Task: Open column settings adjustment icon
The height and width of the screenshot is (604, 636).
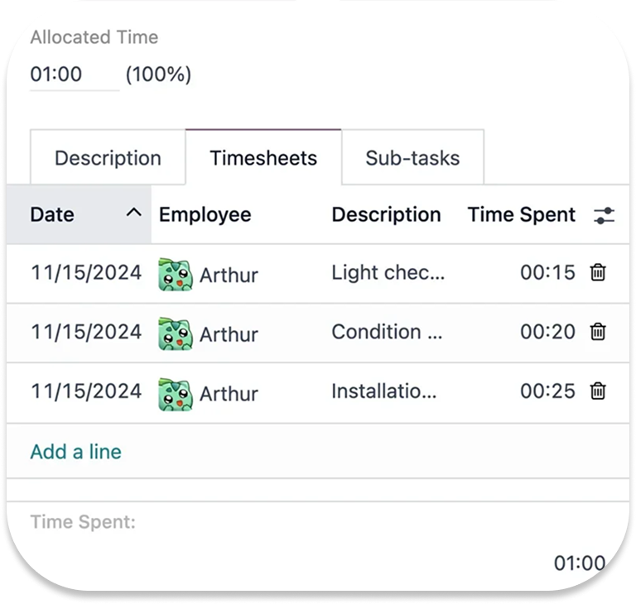Action: click(x=605, y=215)
